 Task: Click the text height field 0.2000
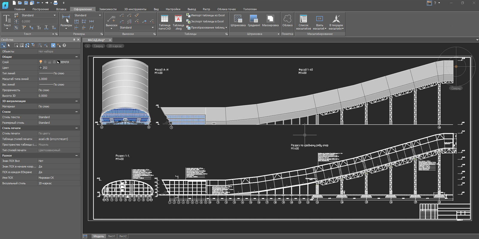pyautogui.click(x=39, y=22)
